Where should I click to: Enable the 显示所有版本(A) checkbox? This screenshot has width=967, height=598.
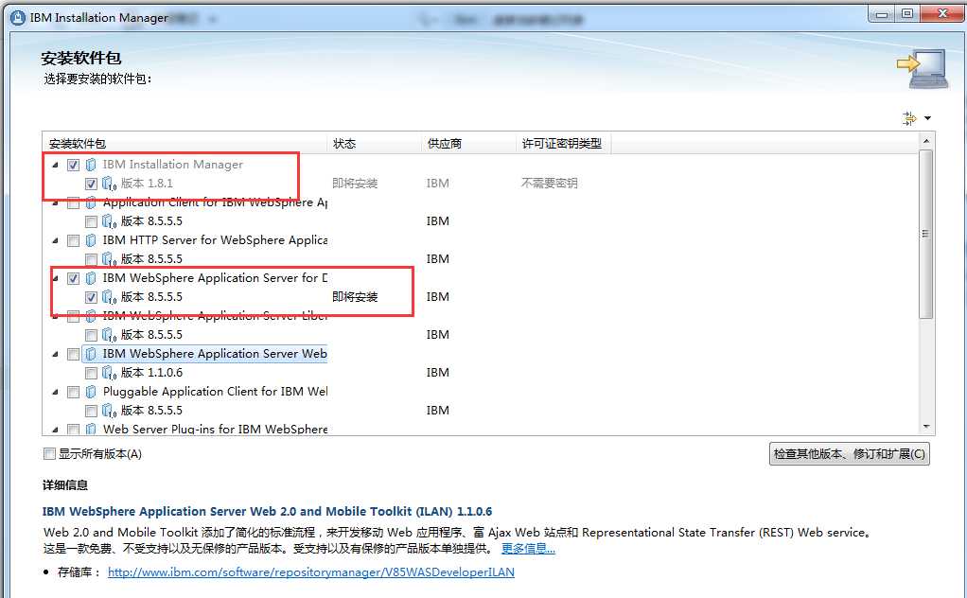click(x=49, y=454)
